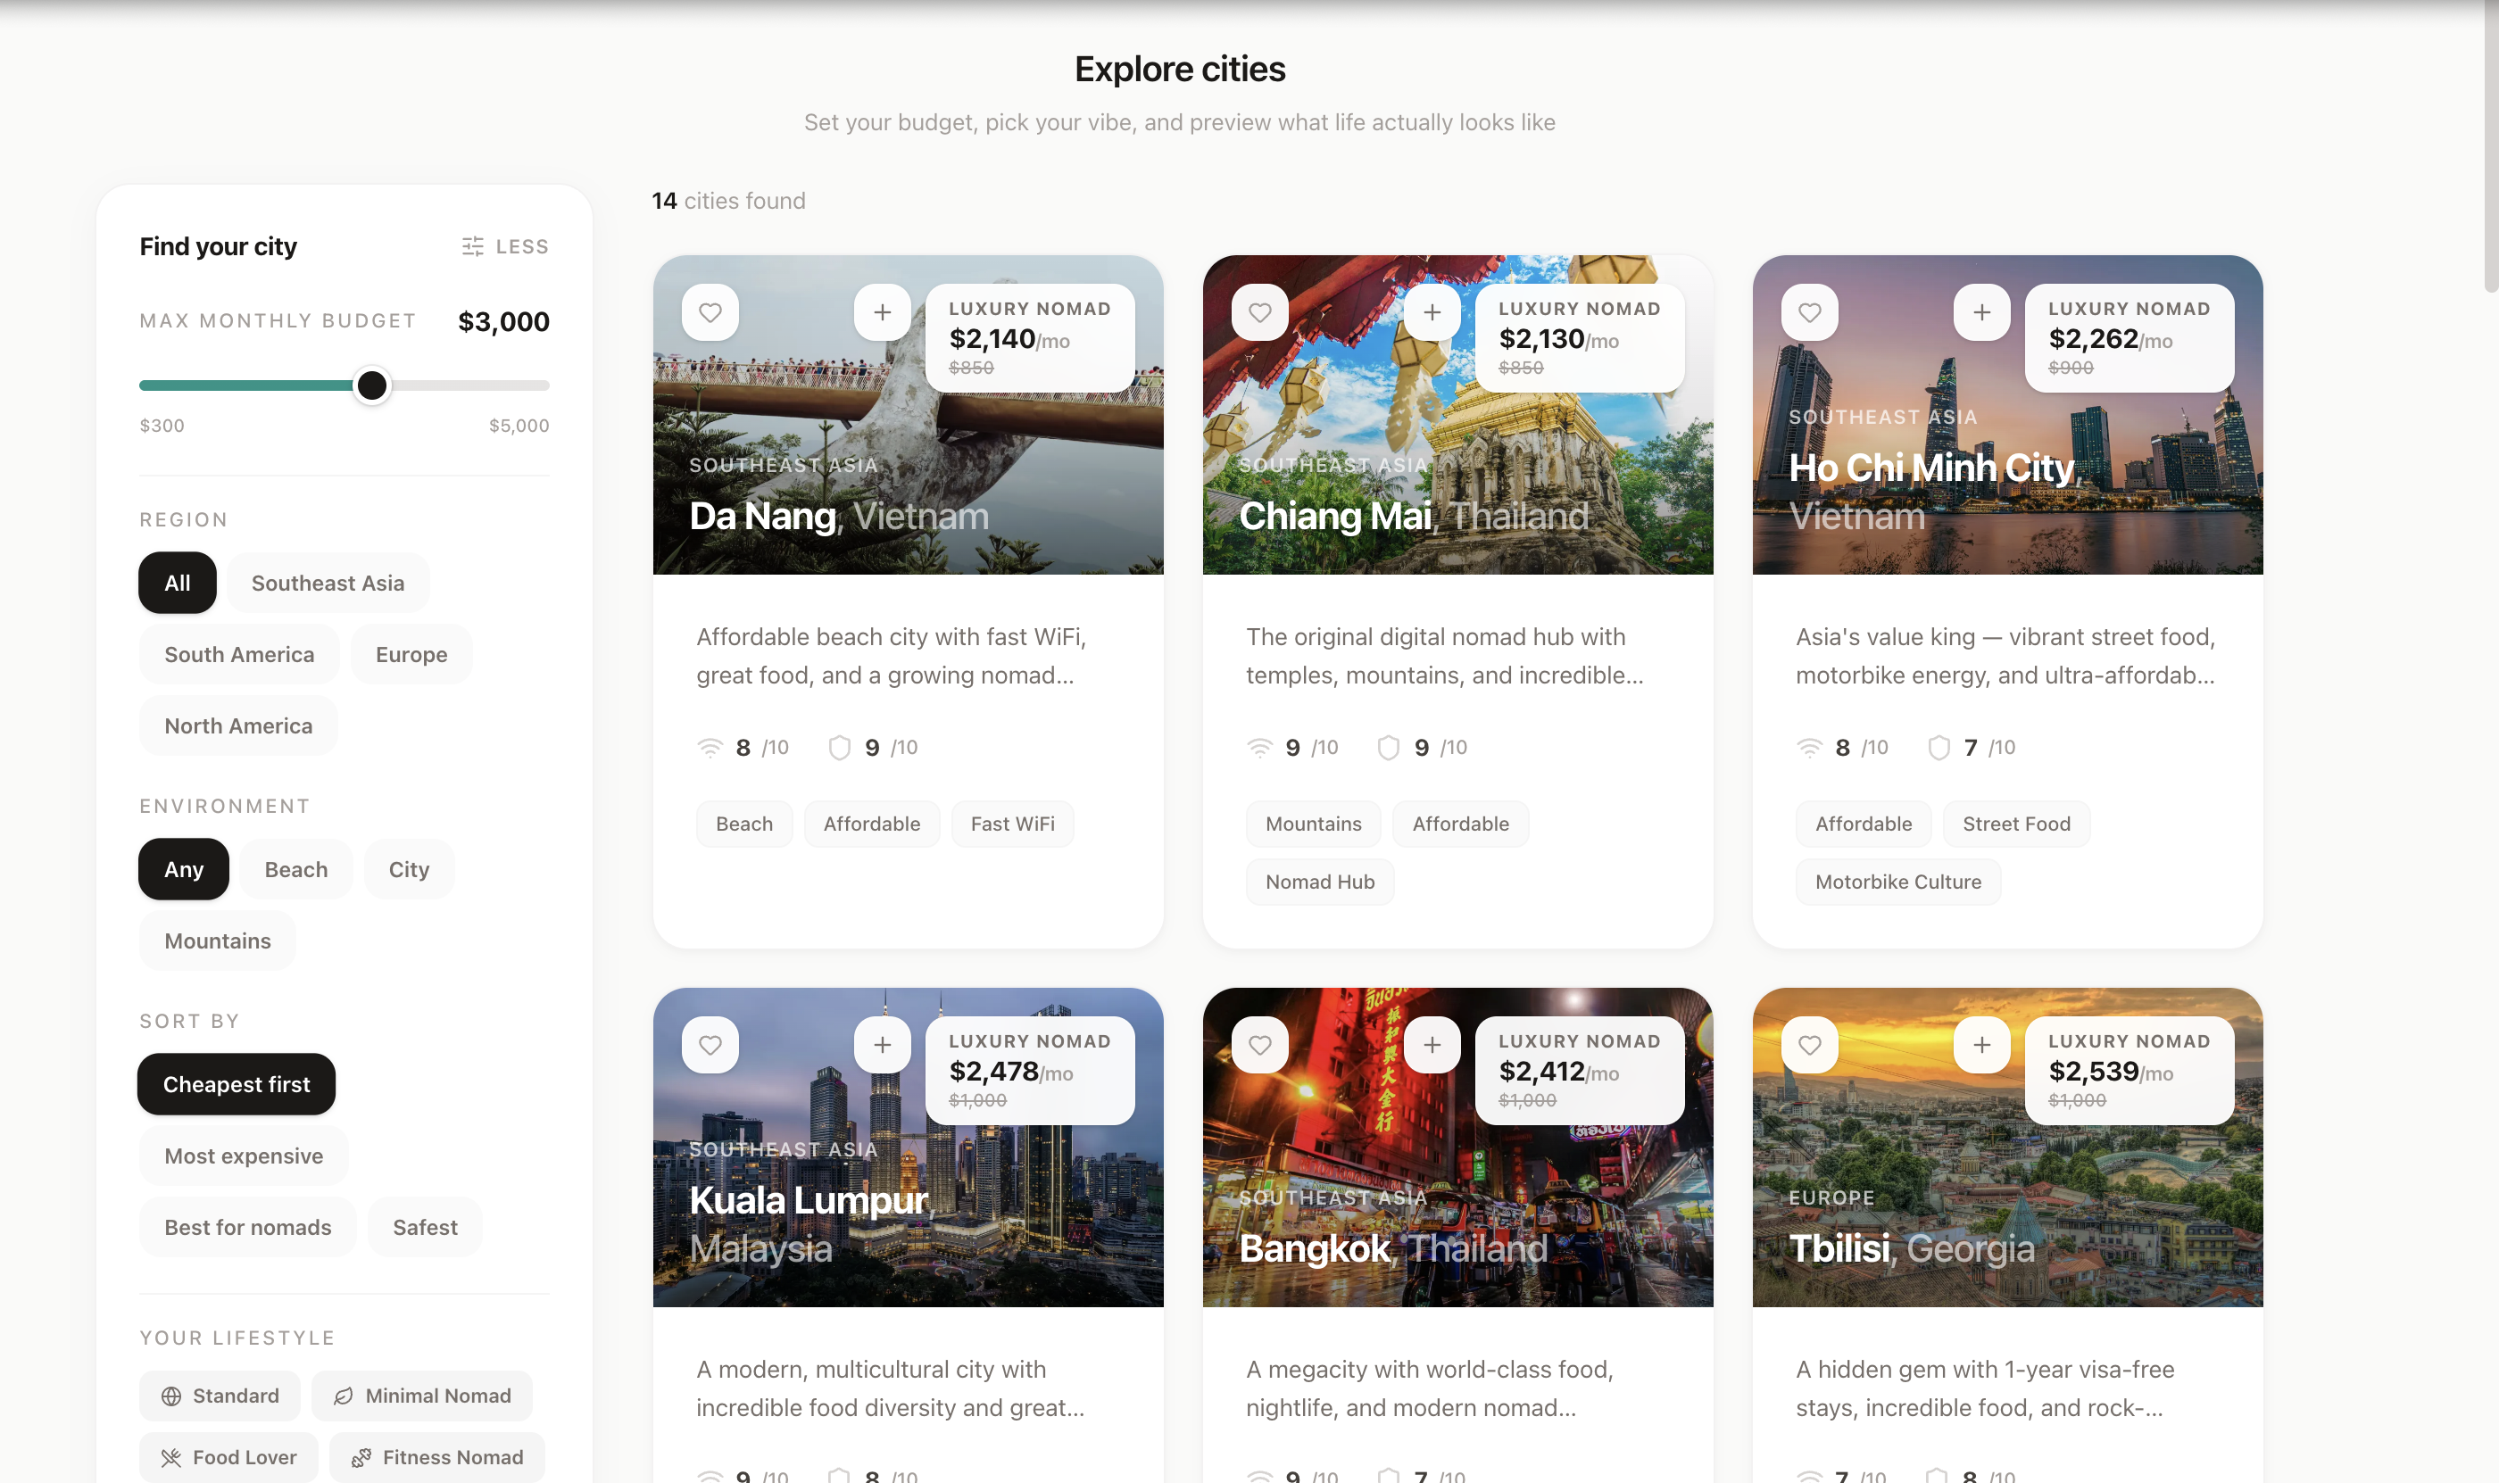Click the Ho Chi Minh safety score 7/10
This screenshot has width=2499, height=1483.
[x=1972, y=748]
